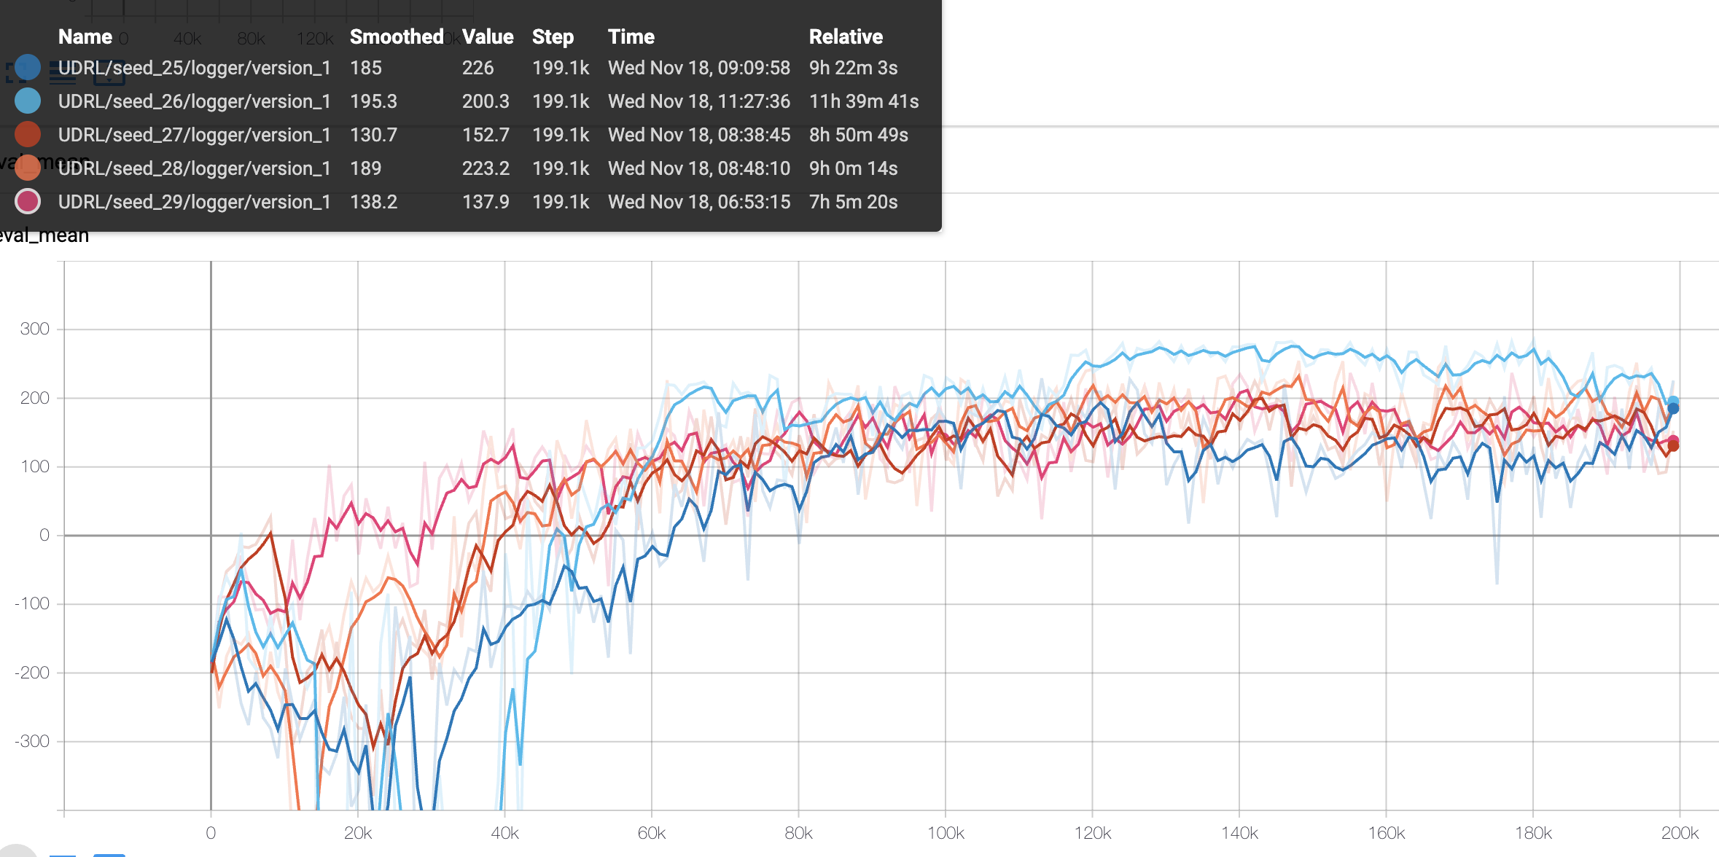The height and width of the screenshot is (857, 1719).
Task: Click the highlighted pink seed_29 color circle
Action: coord(28,202)
